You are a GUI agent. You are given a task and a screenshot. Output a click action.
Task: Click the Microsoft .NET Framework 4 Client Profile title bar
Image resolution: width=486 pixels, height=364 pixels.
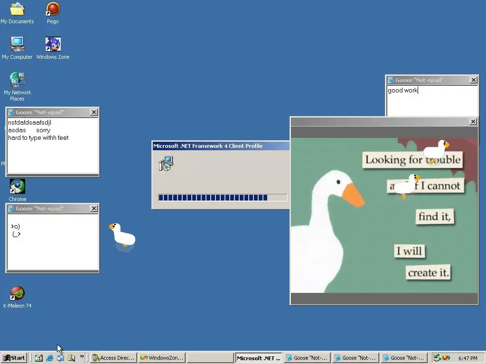[221, 146]
